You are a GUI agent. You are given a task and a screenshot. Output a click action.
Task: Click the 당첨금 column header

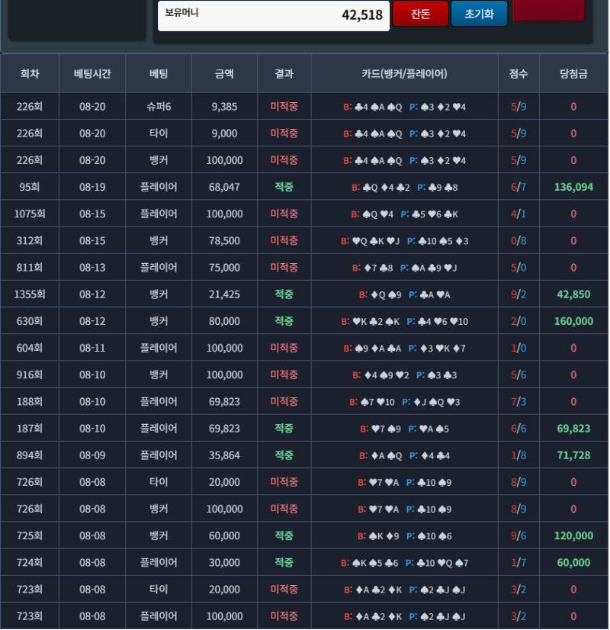click(x=573, y=73)
